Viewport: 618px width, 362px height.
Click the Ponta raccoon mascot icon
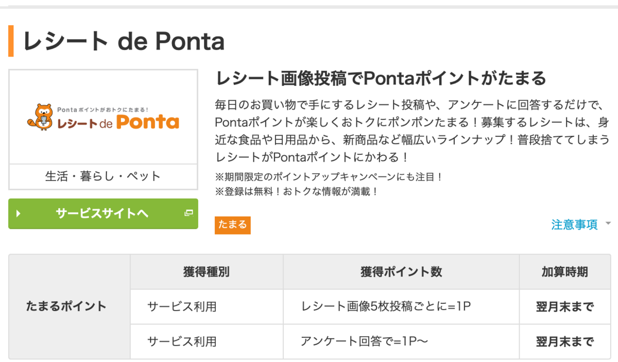(42, 117)
